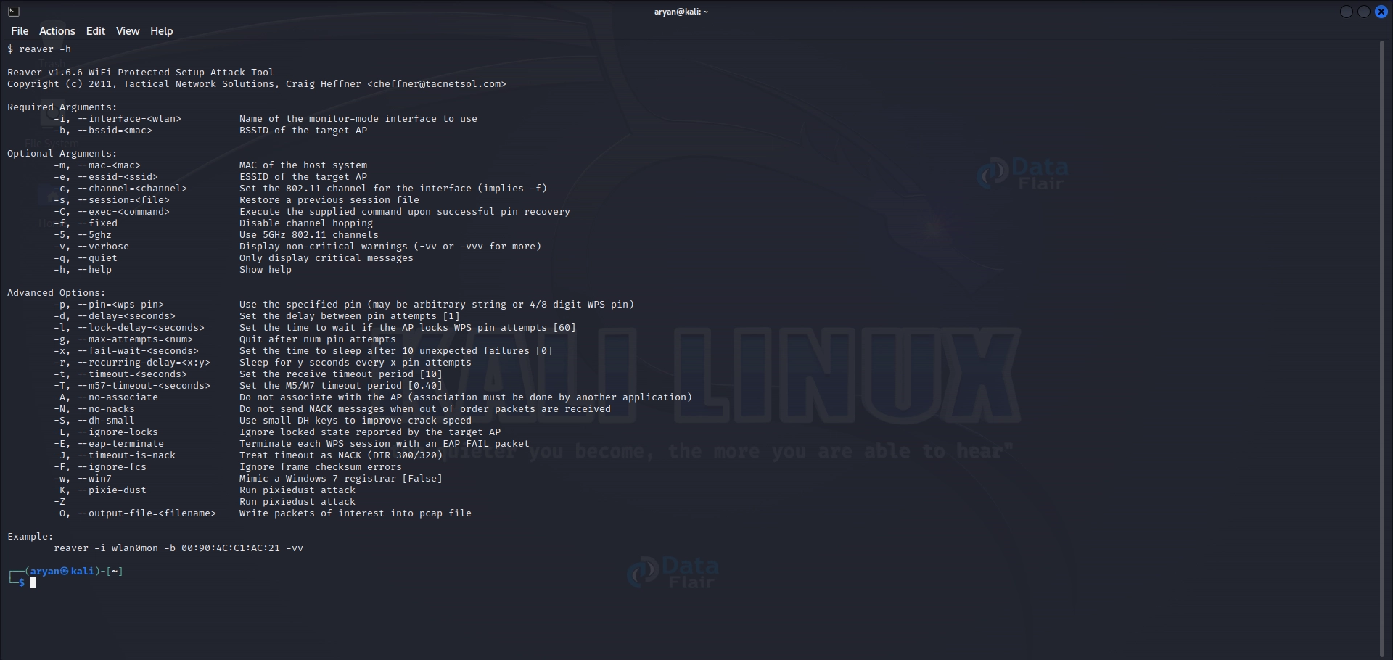Click the '-f, --fixed' option
Screen dimensions: 1393x660
(x=86, y=223)
